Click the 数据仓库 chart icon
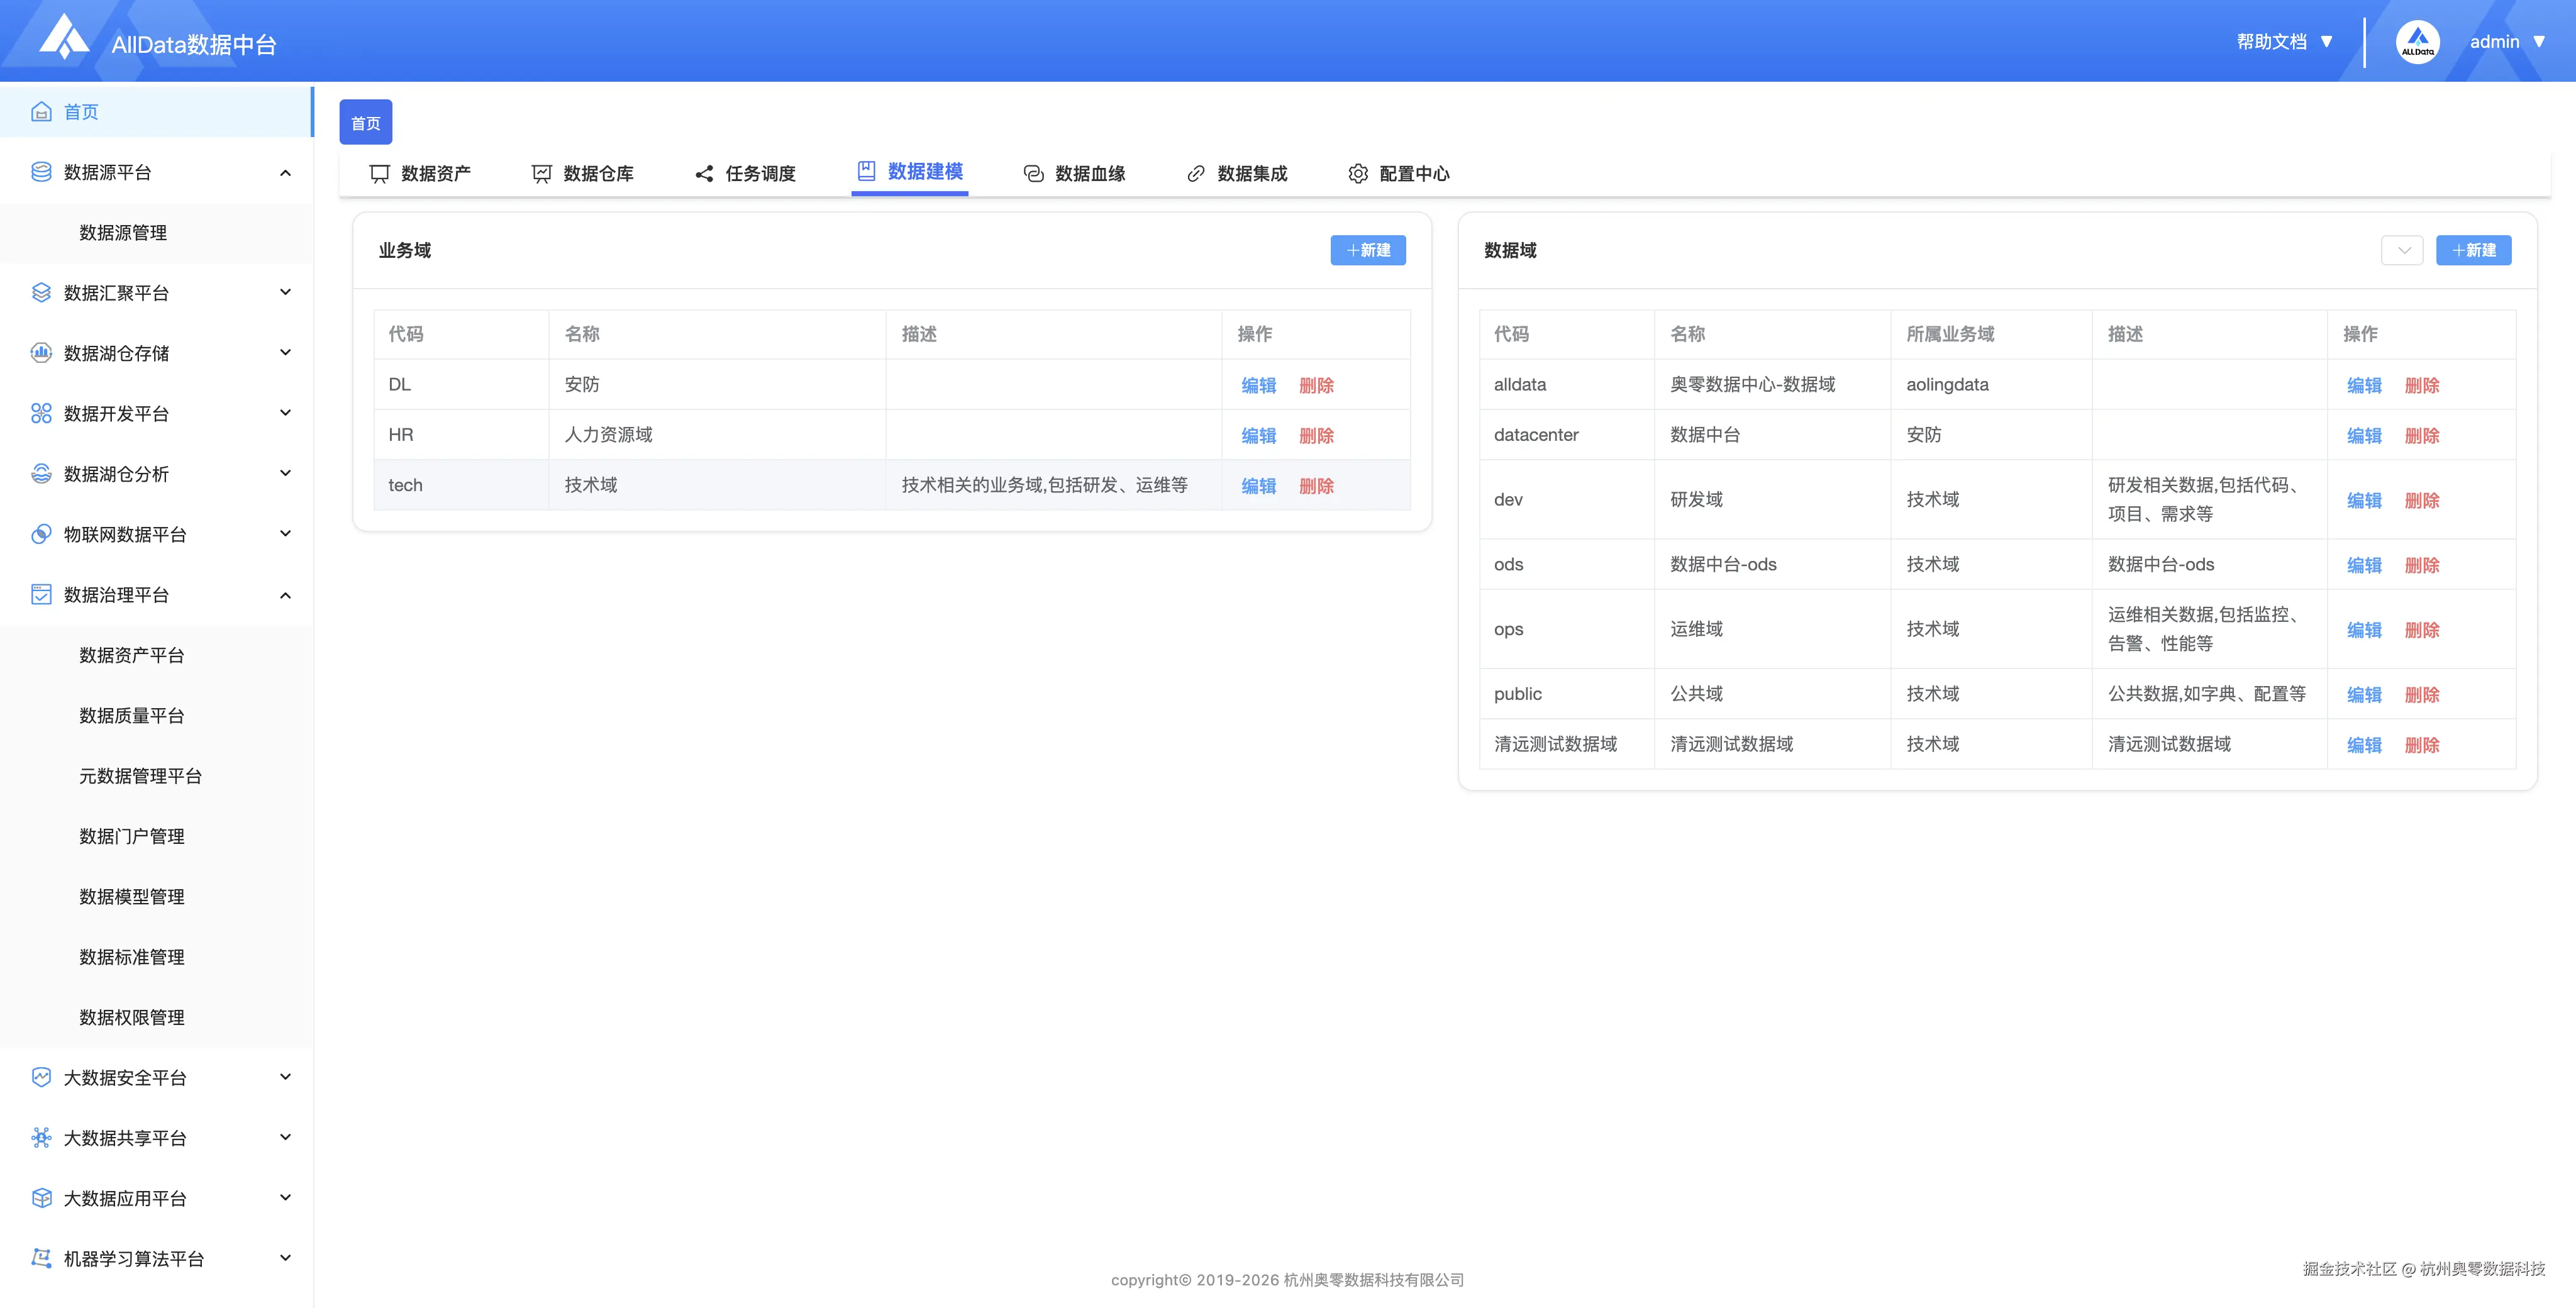The width and height of the screenshot is (2576, 1308). (x=542, y=174)
